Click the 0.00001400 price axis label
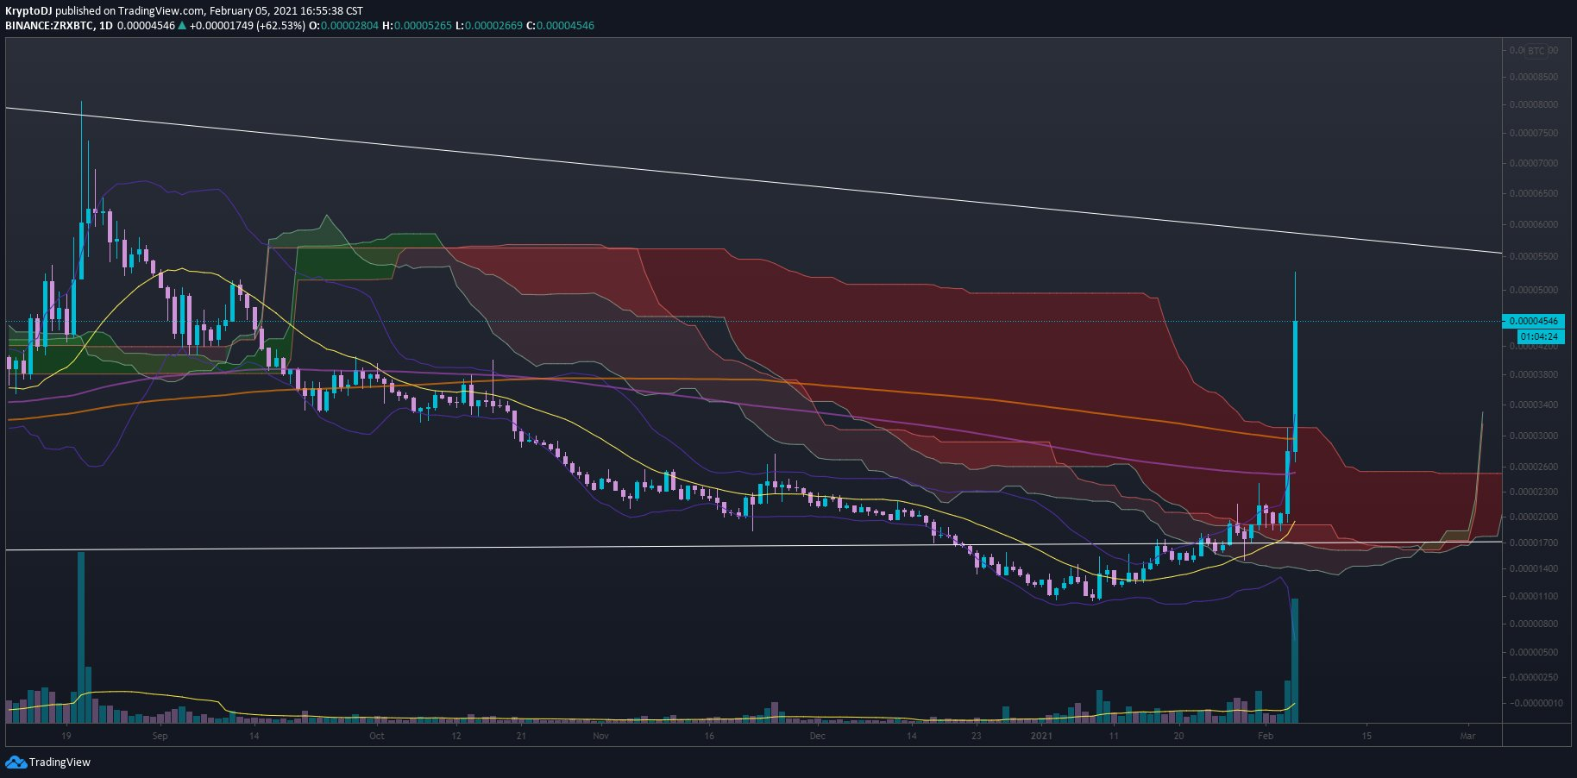This screenshot has height=778, width=1577. pos(1534,568)
